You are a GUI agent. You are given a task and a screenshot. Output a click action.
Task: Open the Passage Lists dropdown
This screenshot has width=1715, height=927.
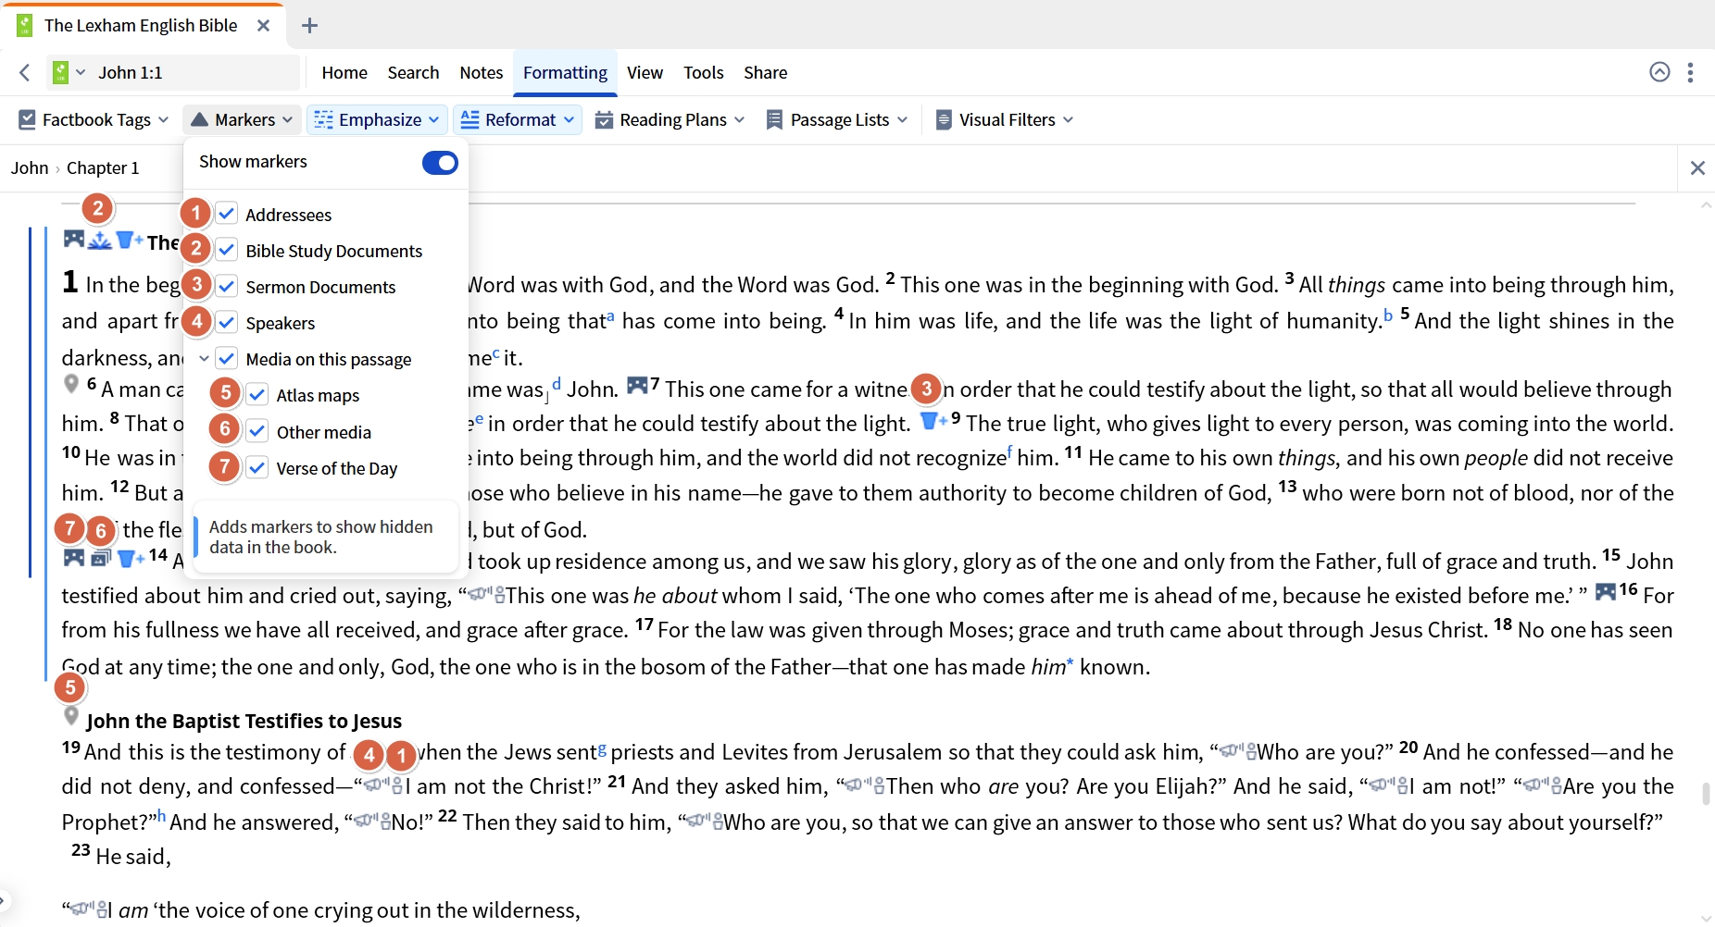[x=837, y=119]
